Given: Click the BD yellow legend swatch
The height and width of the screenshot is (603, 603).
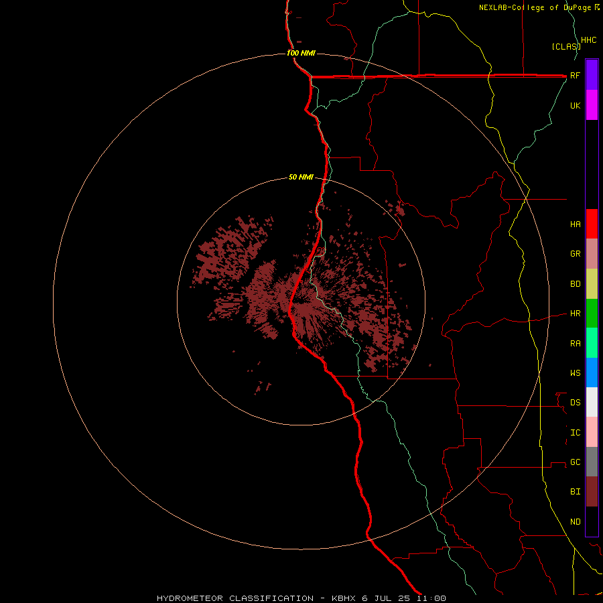Looking at the screenshot, I should click(592, 284).
